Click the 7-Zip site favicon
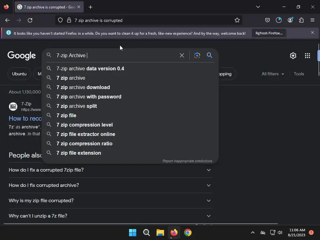The height and width of the screenshot is (240, 320). point(13,107)
